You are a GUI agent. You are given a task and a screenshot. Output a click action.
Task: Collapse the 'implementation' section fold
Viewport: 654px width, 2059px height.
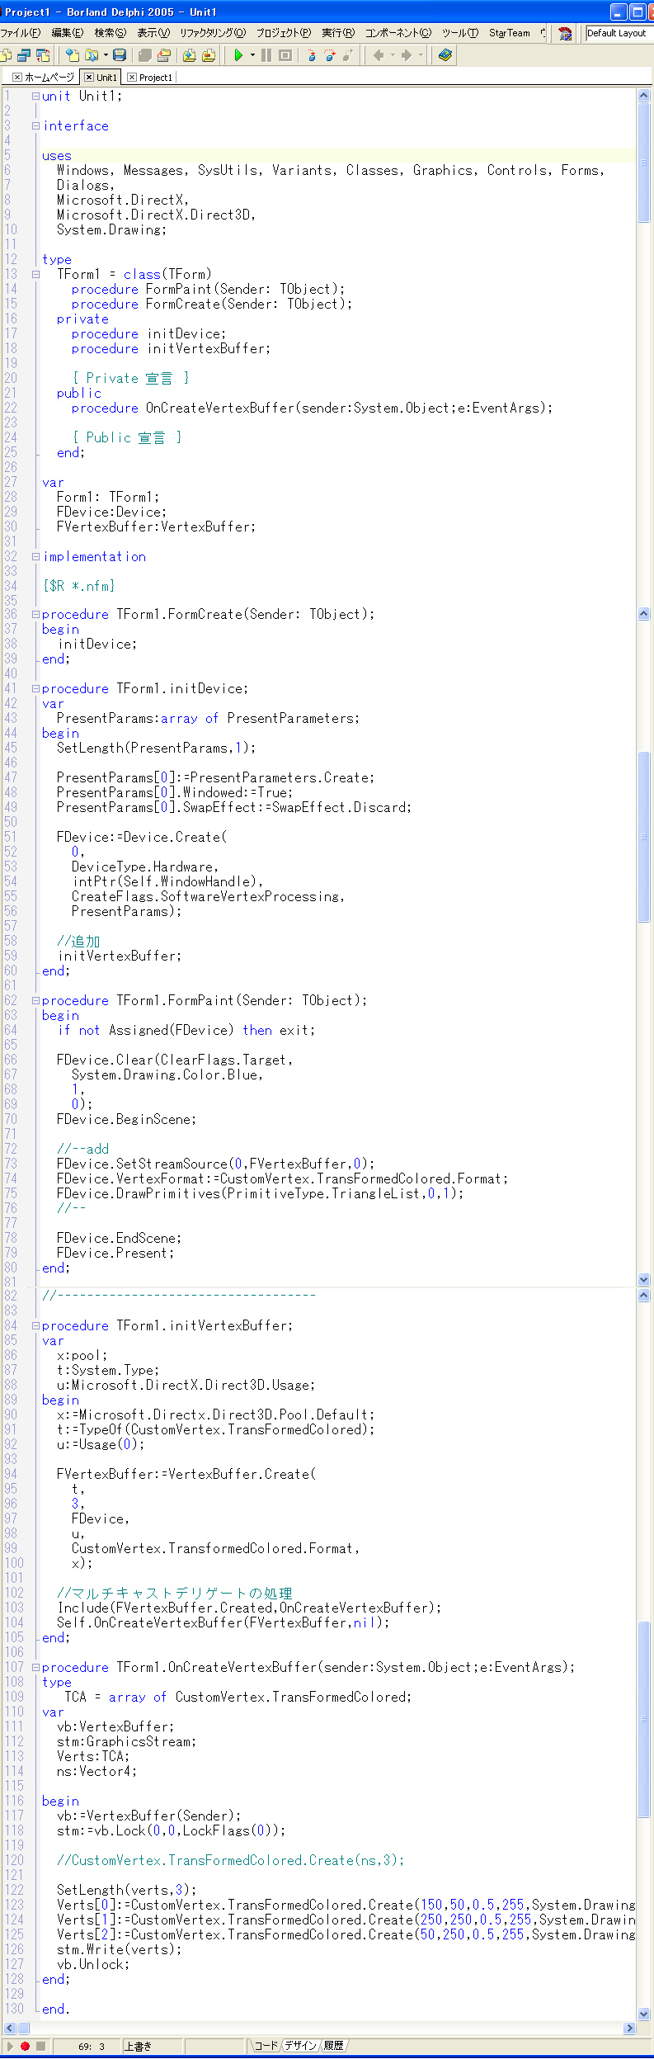[x=35, y=556]
